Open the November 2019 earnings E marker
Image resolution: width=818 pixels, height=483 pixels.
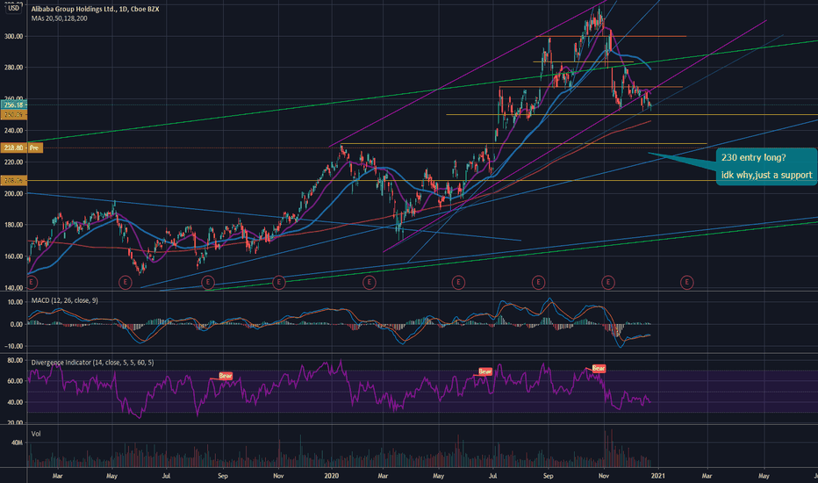[279, 283]
